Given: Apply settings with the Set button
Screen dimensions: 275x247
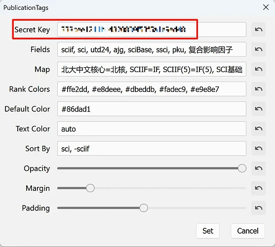Looking at the screenshot, I should [x=208, y=231].
